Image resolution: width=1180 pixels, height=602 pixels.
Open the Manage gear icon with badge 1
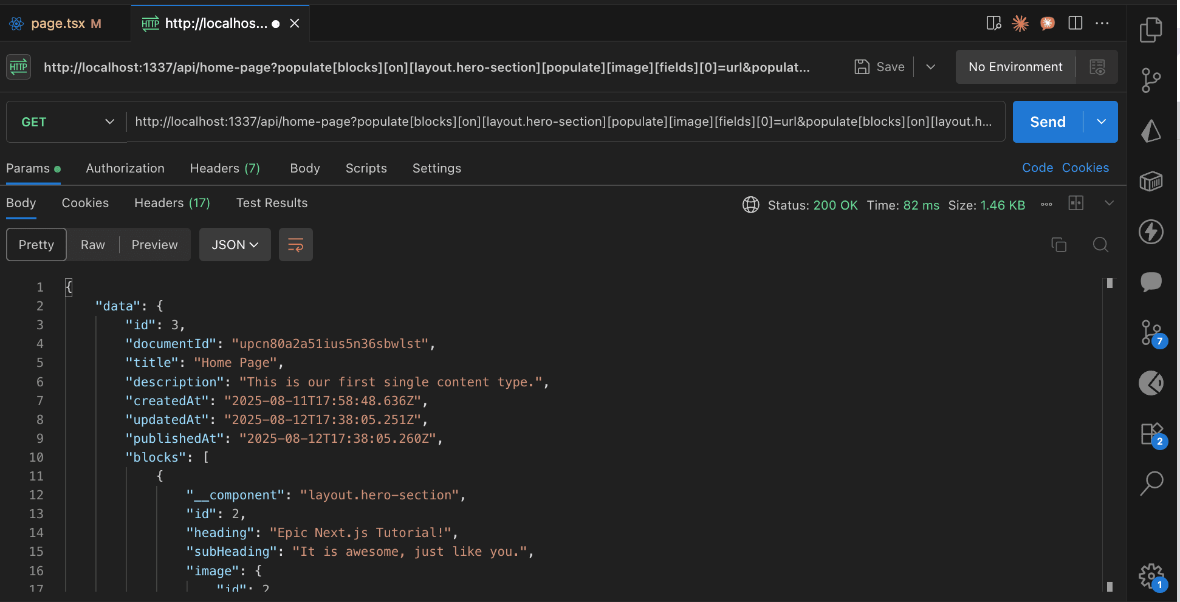coord(1152,576)
